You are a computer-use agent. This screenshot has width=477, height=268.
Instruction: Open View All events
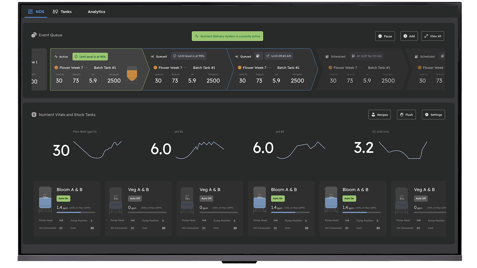(x=433, y=36)
